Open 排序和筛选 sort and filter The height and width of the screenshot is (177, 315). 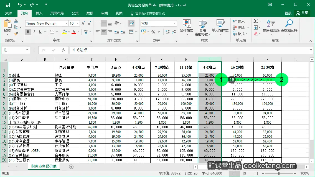pos(271,28)
